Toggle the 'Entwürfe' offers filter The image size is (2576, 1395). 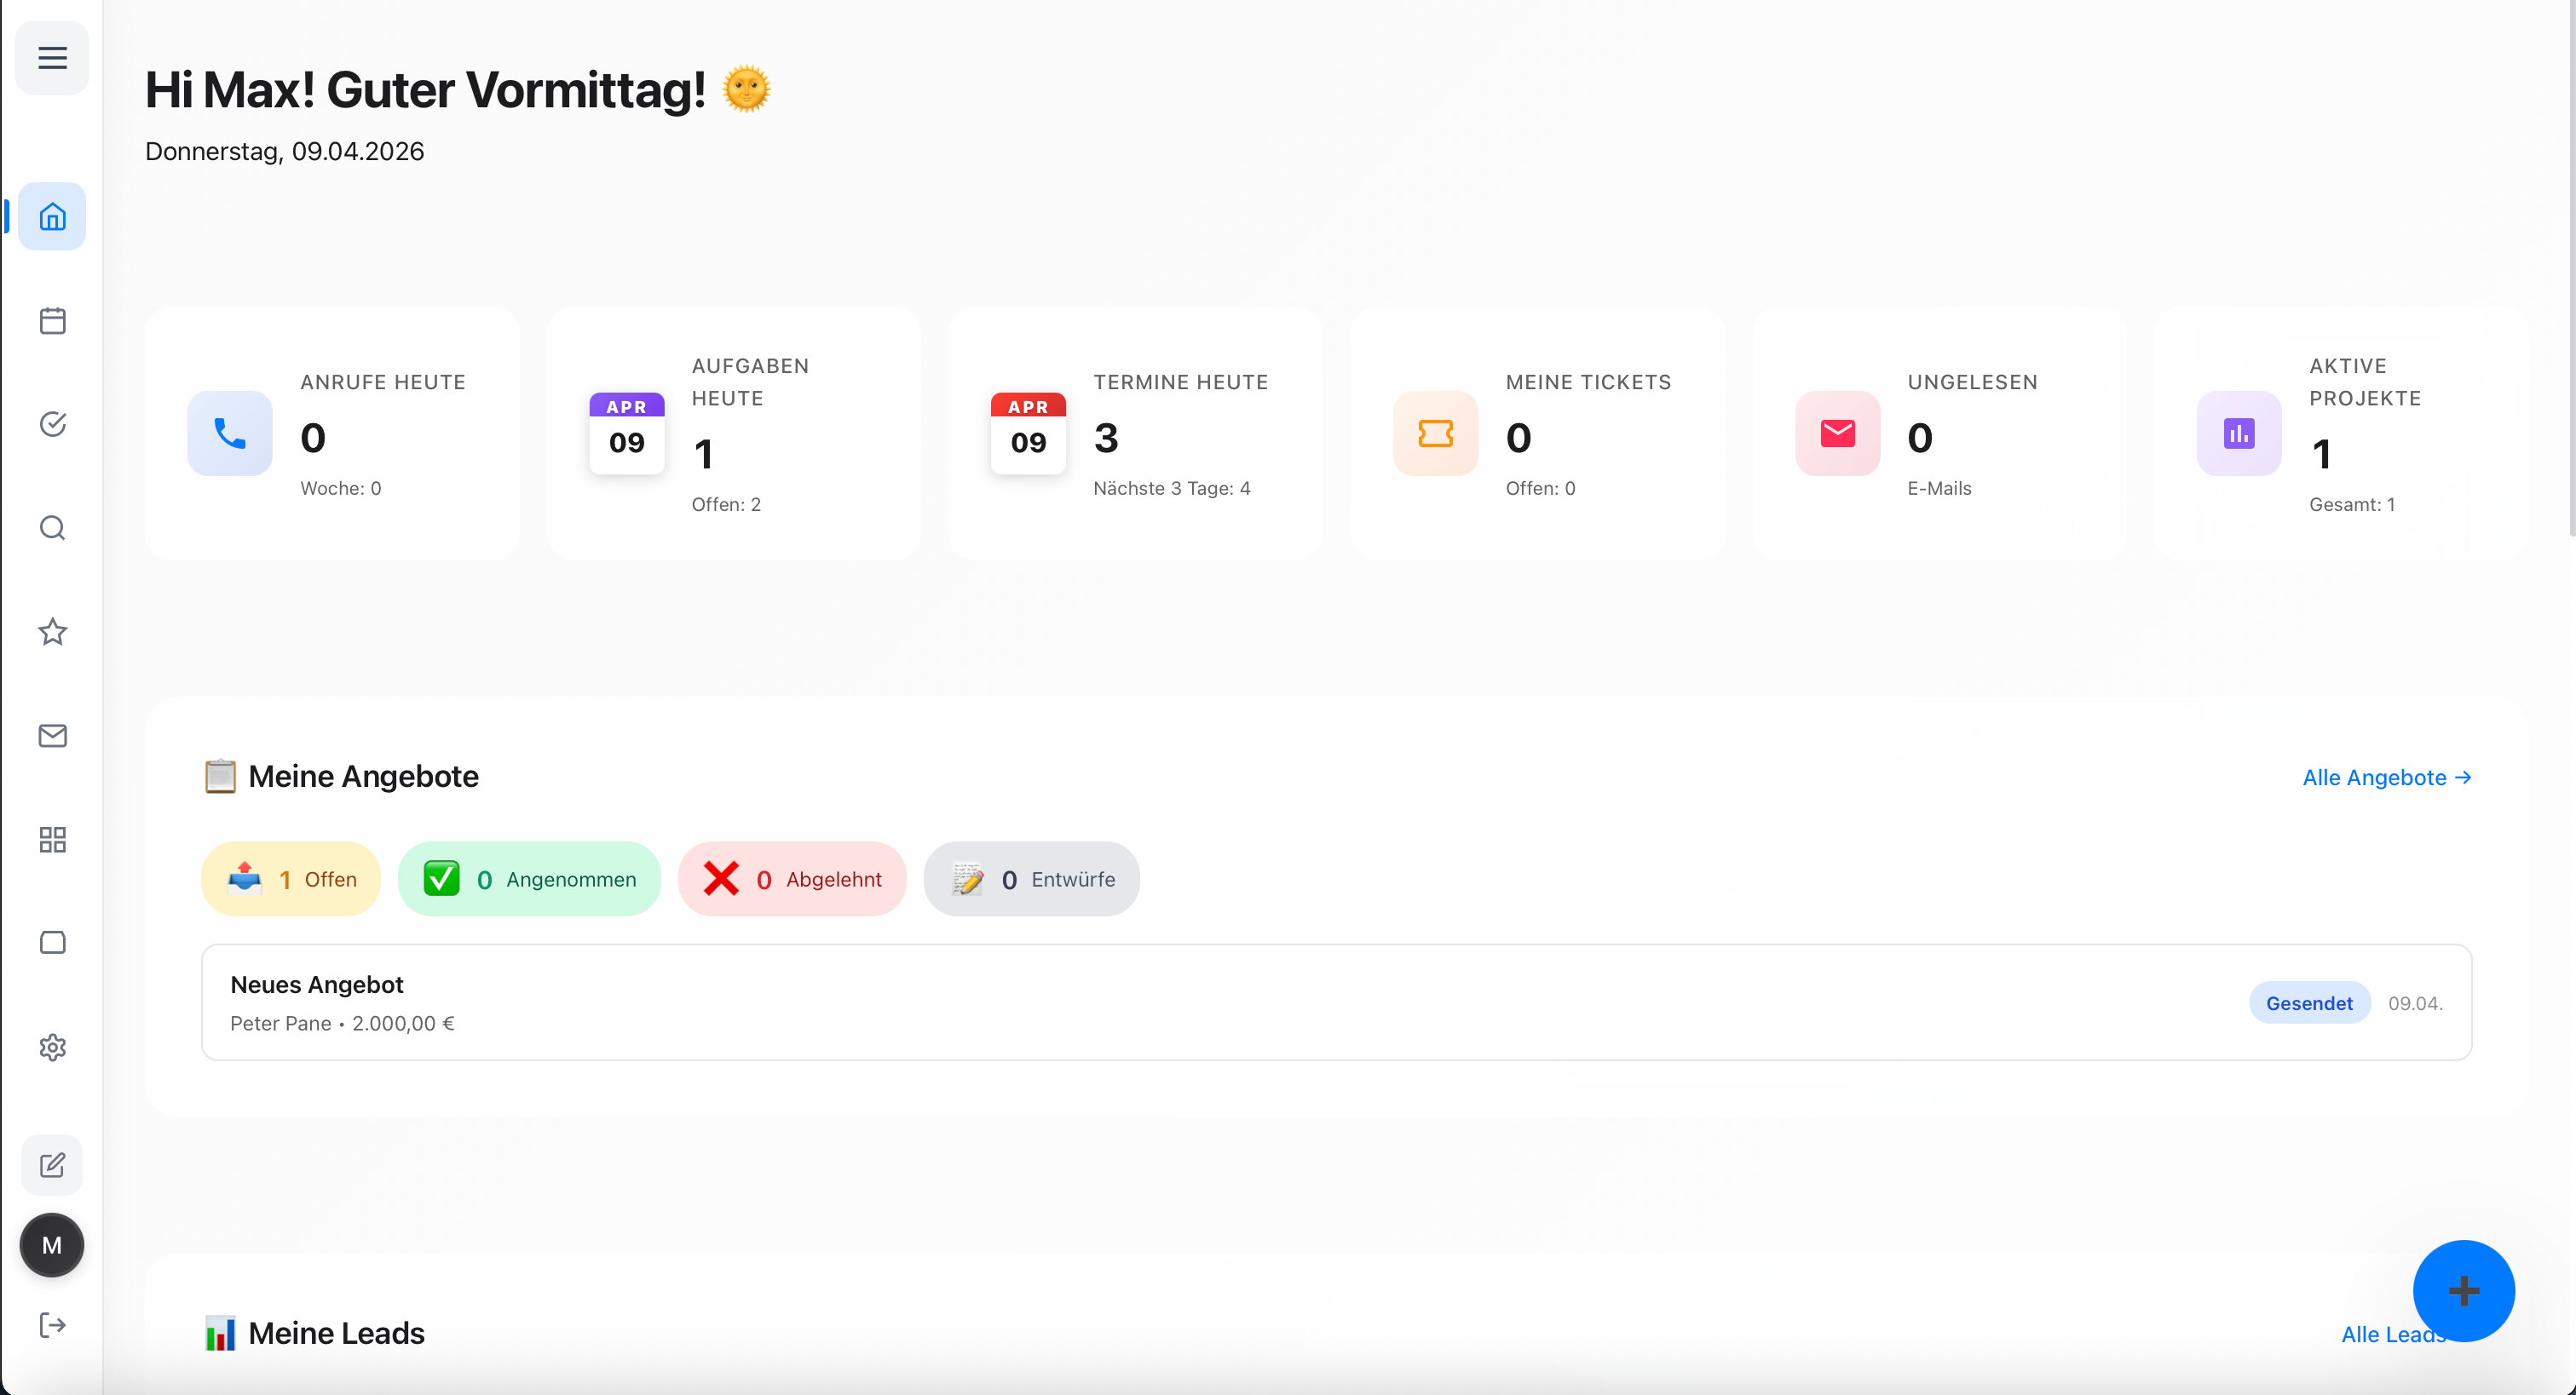(1031, 878)
